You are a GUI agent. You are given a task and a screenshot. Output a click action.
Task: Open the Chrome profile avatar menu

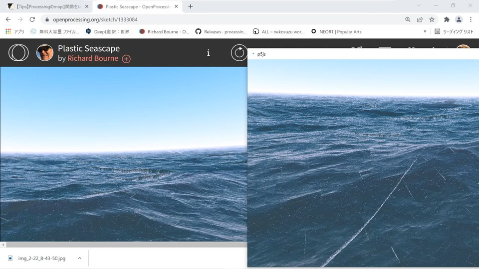tap(459, 19)
